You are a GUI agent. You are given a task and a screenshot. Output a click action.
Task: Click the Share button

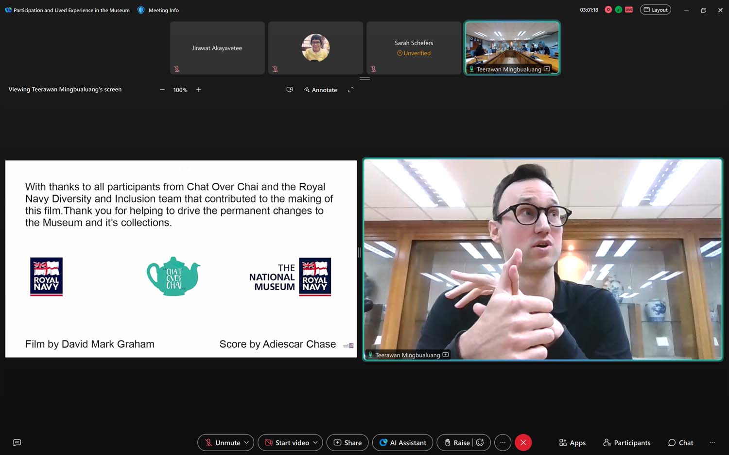point(347,442)
